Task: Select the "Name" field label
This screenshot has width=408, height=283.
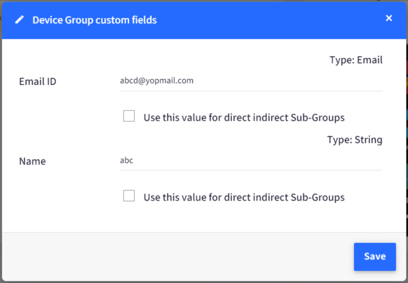Action: coord(32,161)
